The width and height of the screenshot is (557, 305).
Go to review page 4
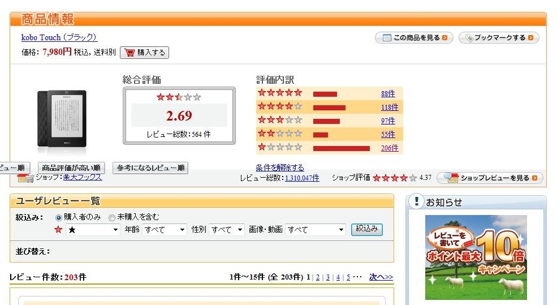(x=338, y=277)
